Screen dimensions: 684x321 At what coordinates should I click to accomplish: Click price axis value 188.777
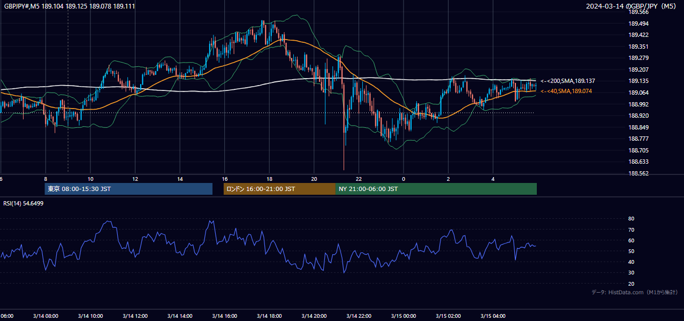(x=638, y=139)
